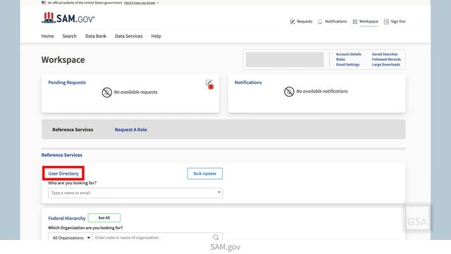Open the All Organizations dropdown
This screenshot has height=254, width=451.
click(x=70, y=238)
